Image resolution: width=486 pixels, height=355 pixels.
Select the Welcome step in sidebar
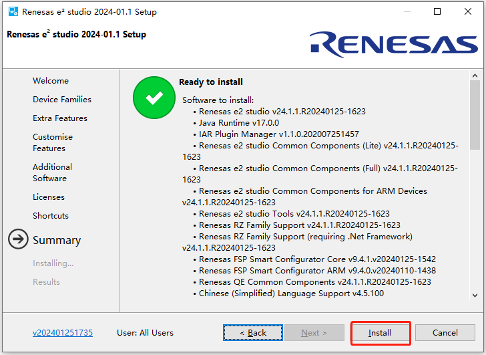pos(51,81)
